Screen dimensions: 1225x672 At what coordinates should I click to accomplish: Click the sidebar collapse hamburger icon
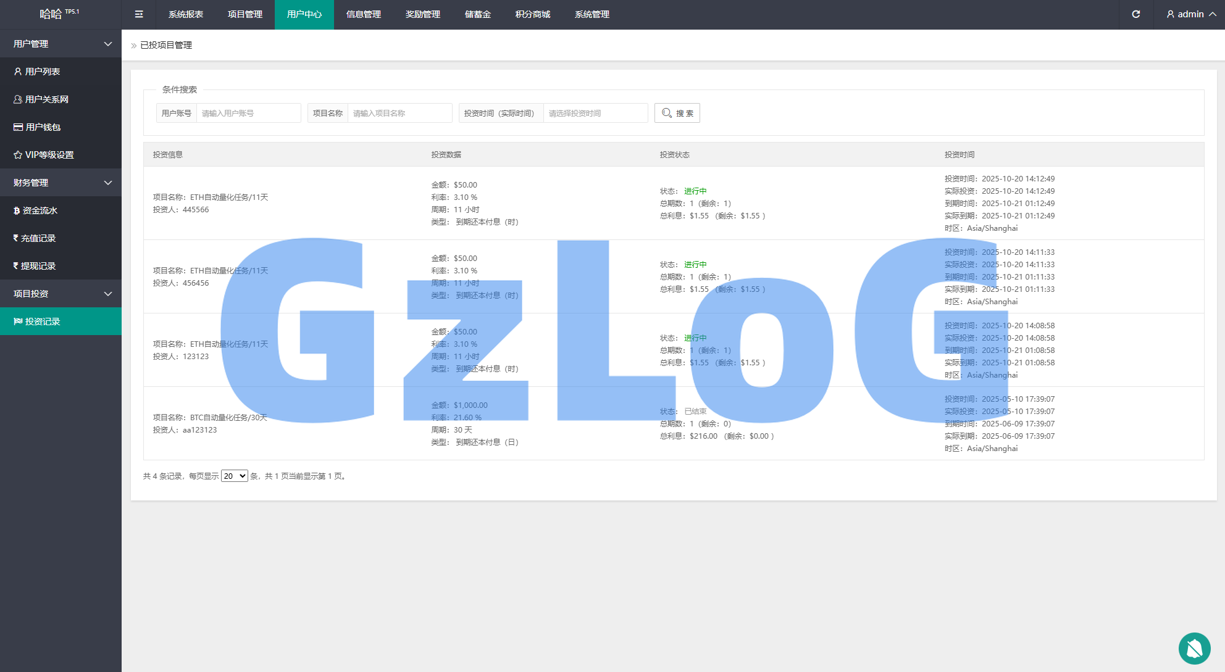pyautogui.click(x=139, y=14)
